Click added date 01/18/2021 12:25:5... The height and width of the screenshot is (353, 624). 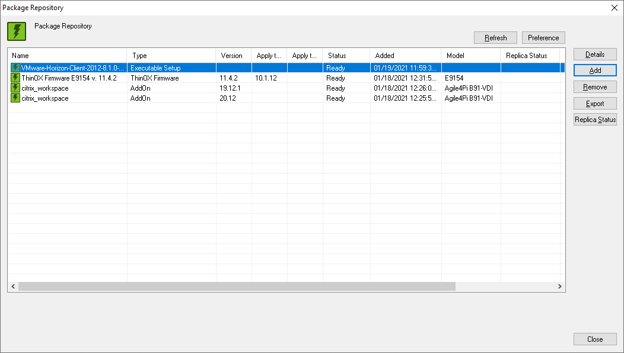pyautogui.click(x=405, y=98)
